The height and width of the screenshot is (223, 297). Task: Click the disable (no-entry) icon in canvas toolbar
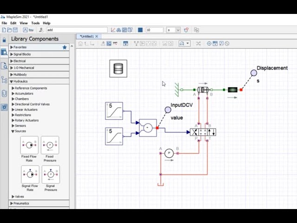227,44
